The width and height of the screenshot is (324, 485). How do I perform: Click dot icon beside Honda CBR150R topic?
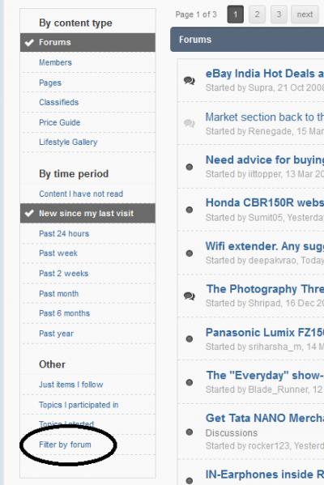click(x=190, y=210)
